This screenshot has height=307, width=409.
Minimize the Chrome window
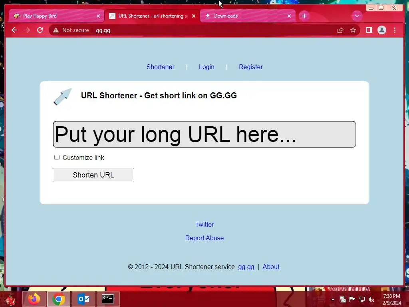click(371, 8)
